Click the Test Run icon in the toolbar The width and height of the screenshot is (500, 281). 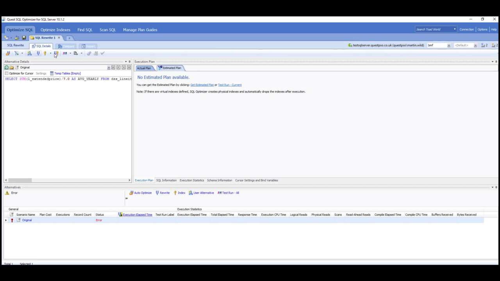(65, 53)
